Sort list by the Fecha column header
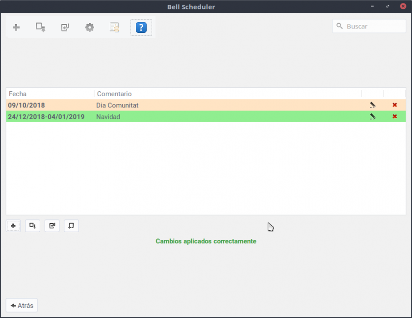Viewport: 412px width, 318px height. tap(49, 94)
